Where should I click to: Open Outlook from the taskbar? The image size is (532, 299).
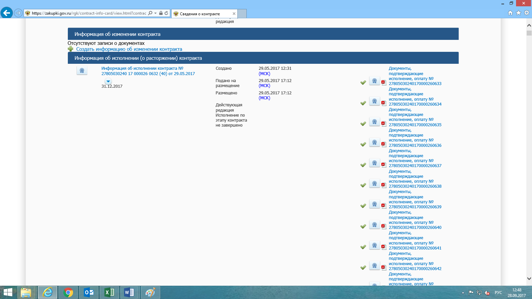[x=89, y=292]
